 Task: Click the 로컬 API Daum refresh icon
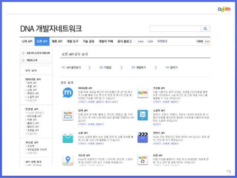[143, 160]
